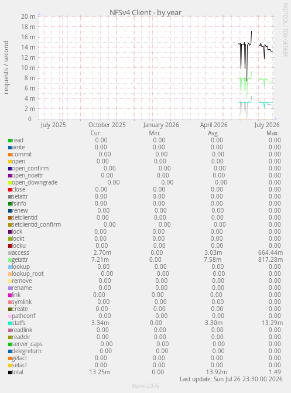Click the Last update timestamp text
Screen dimensions: 291x393
[231, 379]
